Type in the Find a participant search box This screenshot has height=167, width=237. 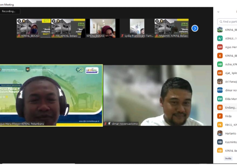coord(229,21)
